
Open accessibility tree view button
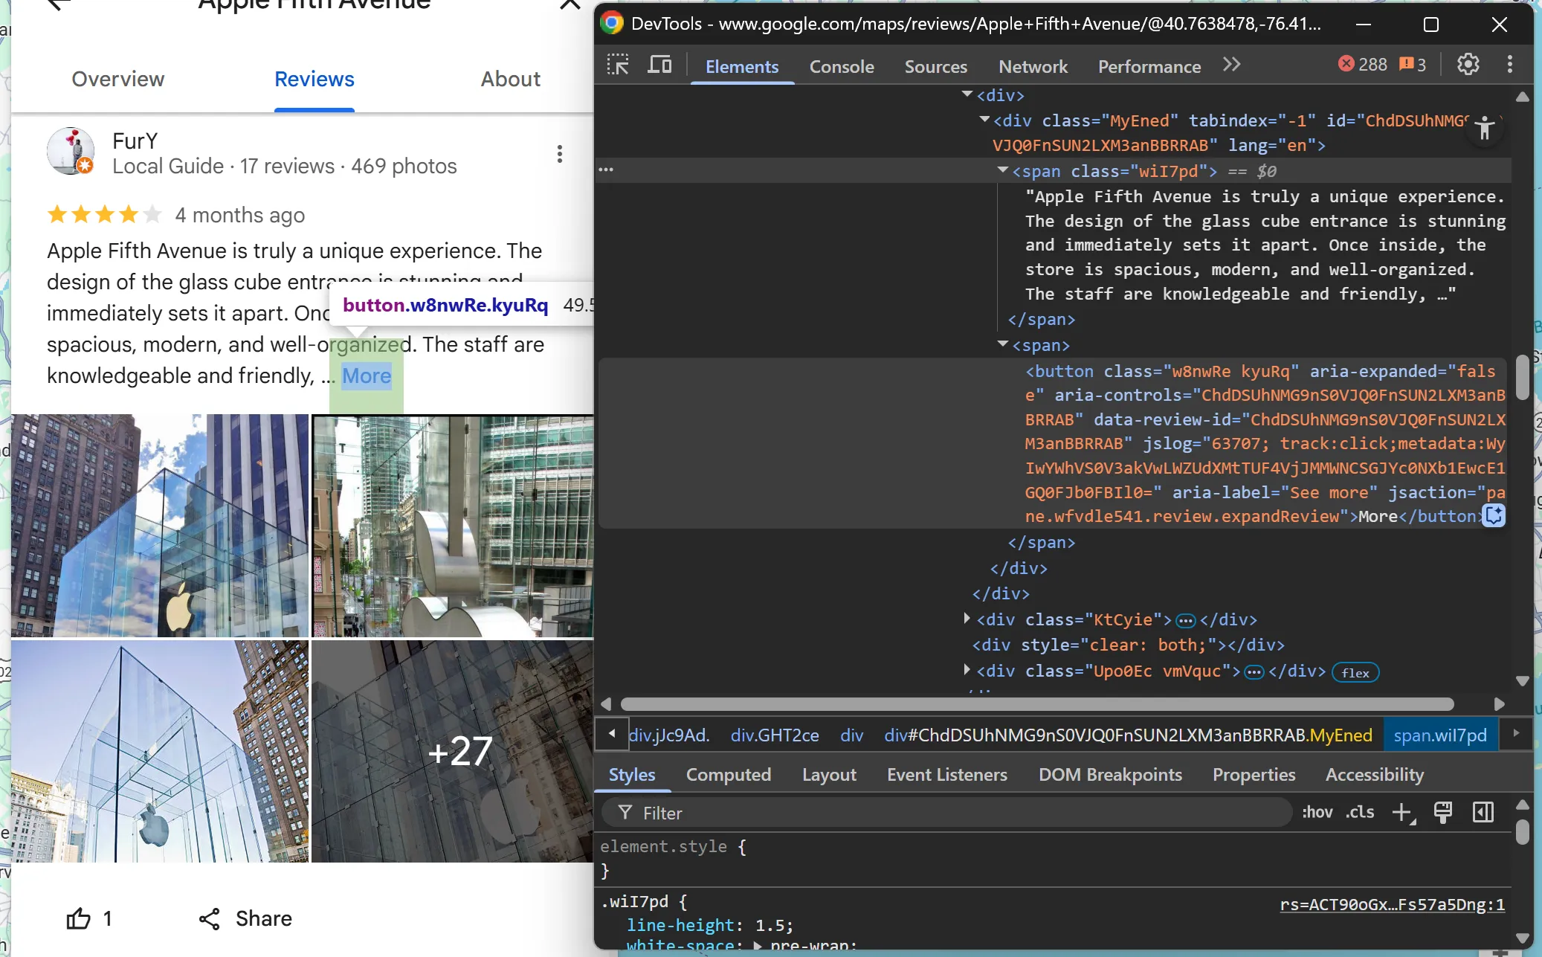click(1485, 128)
